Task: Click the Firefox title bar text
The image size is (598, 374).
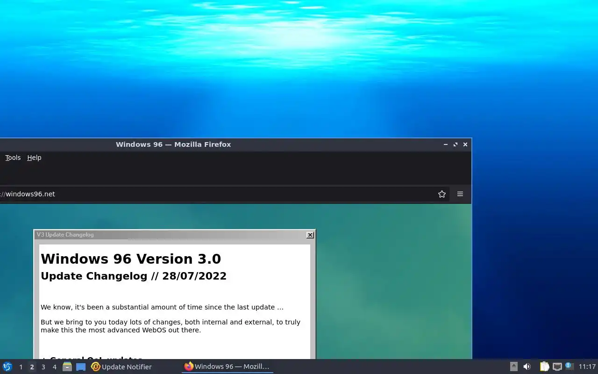Action: pyautogui.click(x=173, y=144)
